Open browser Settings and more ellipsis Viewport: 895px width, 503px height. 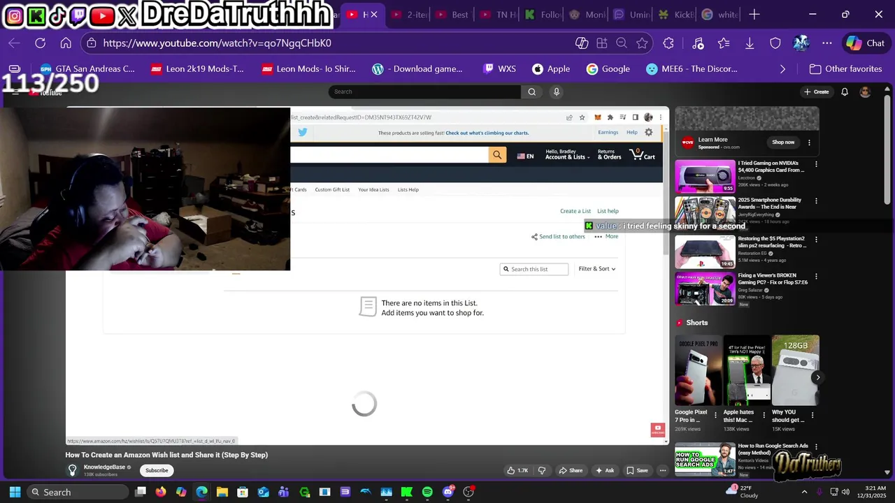[x=827, y=43]
